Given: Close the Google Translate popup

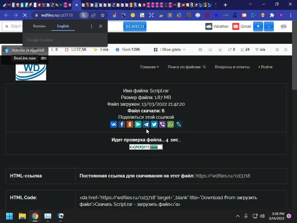Looking at the screenshot, I should pyautogui.click(x=101, y=26).
